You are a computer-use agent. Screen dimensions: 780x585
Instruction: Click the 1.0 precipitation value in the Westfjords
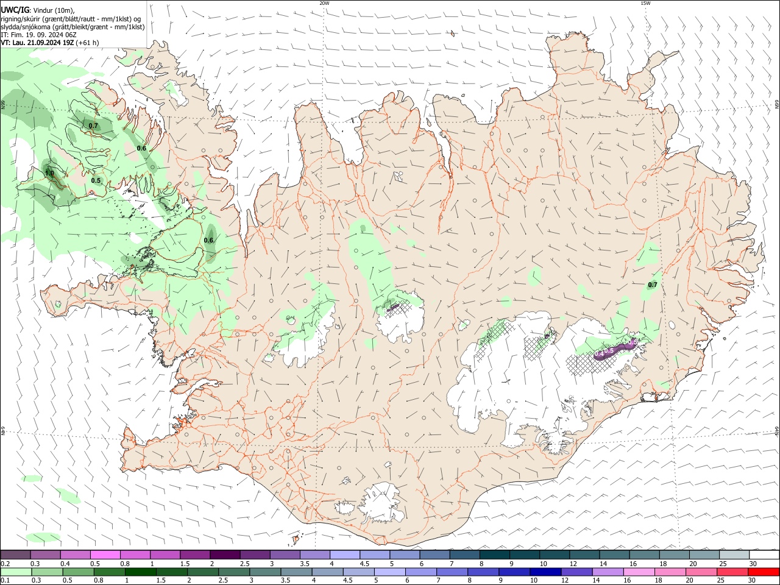(x=49, y=174)
